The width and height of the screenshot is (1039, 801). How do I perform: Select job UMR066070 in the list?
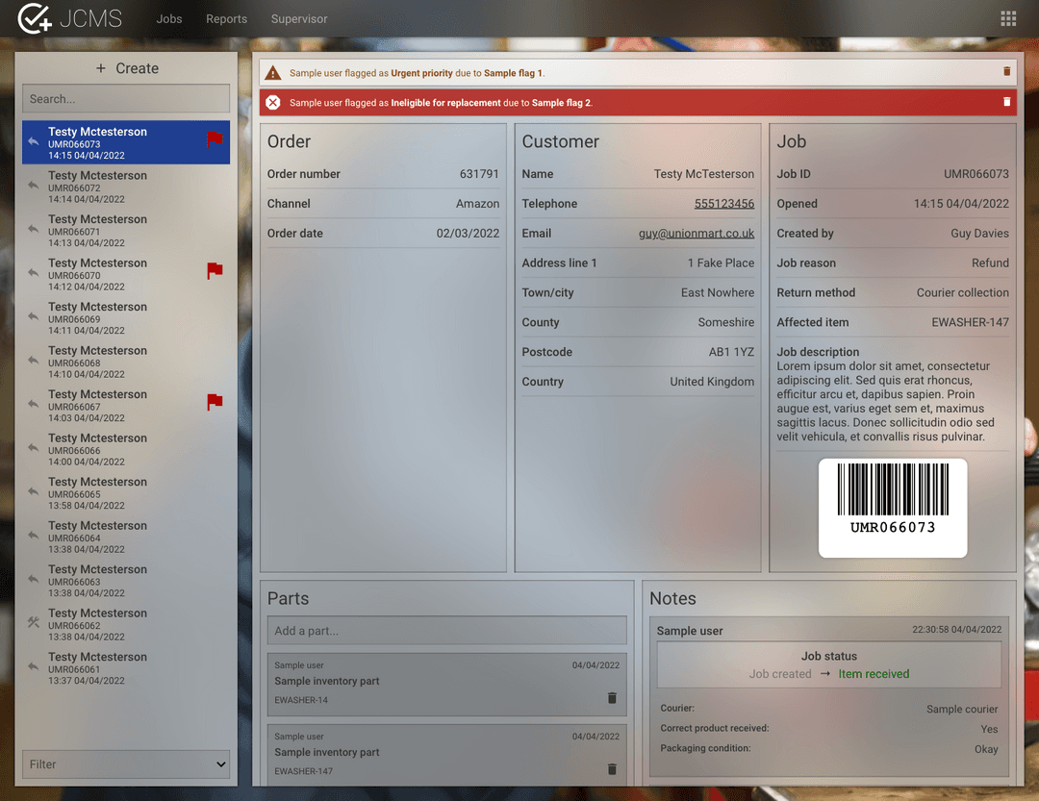tap(126, 274)
